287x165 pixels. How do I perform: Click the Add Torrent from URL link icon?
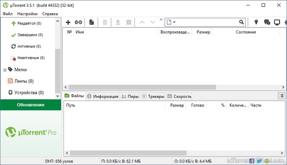tap(78, 22)
